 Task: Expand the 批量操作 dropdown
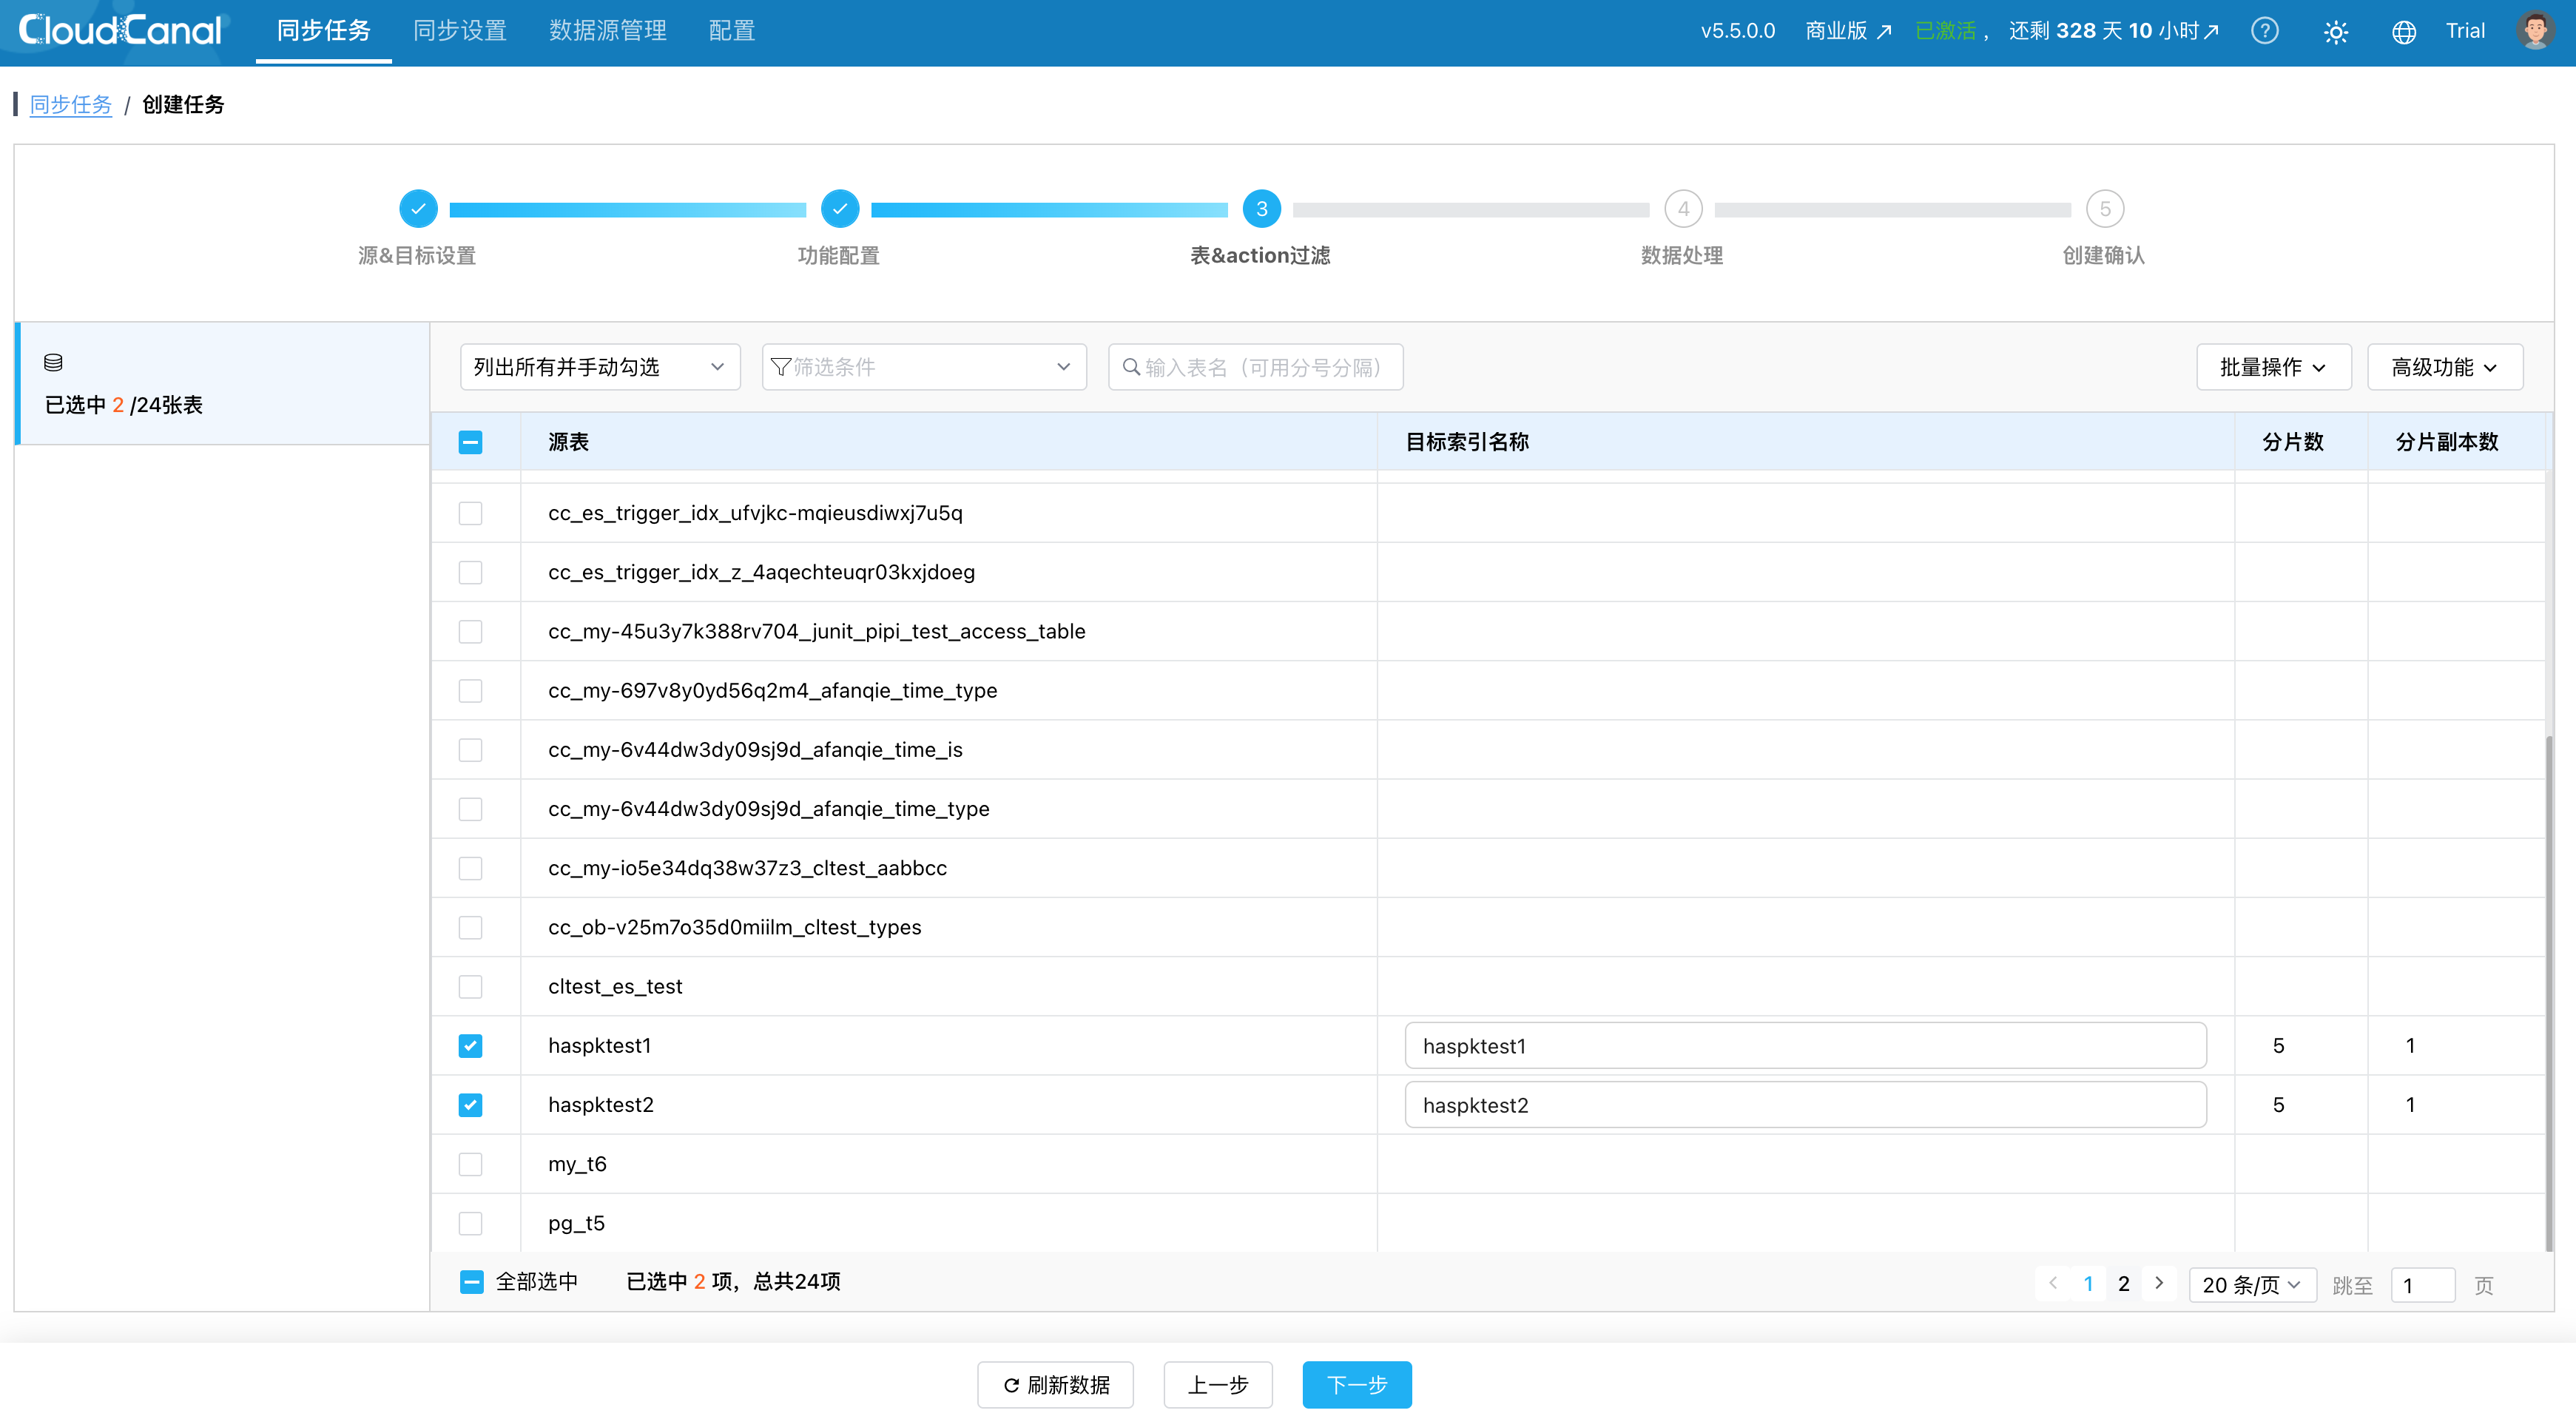tap(2272, 367)
